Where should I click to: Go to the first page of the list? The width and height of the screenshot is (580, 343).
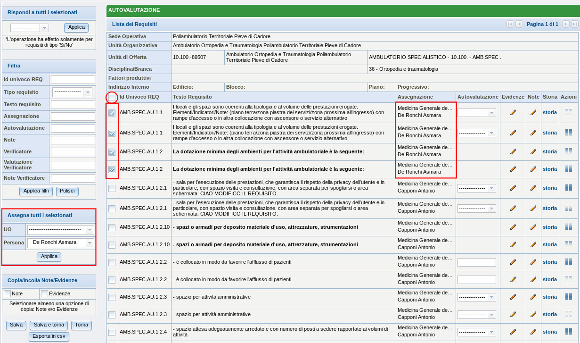(x=510, y=24)
